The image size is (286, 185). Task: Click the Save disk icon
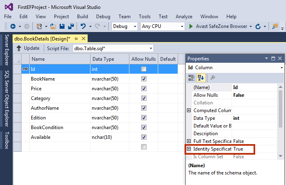[62, 26]
